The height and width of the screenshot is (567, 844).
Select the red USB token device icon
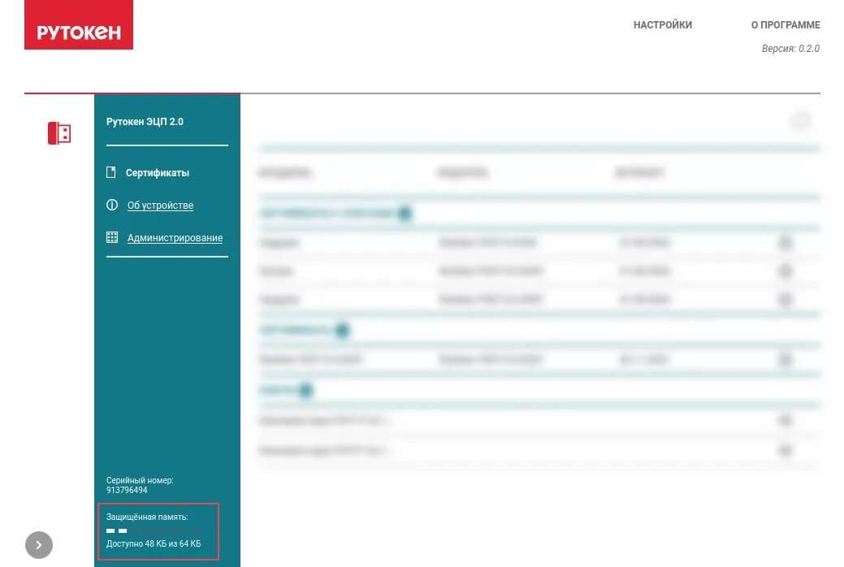tap(59, 133)
